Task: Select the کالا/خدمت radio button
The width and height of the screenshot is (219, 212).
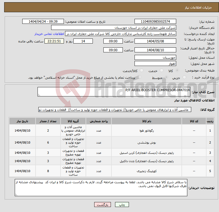Action: pos(142,70)
